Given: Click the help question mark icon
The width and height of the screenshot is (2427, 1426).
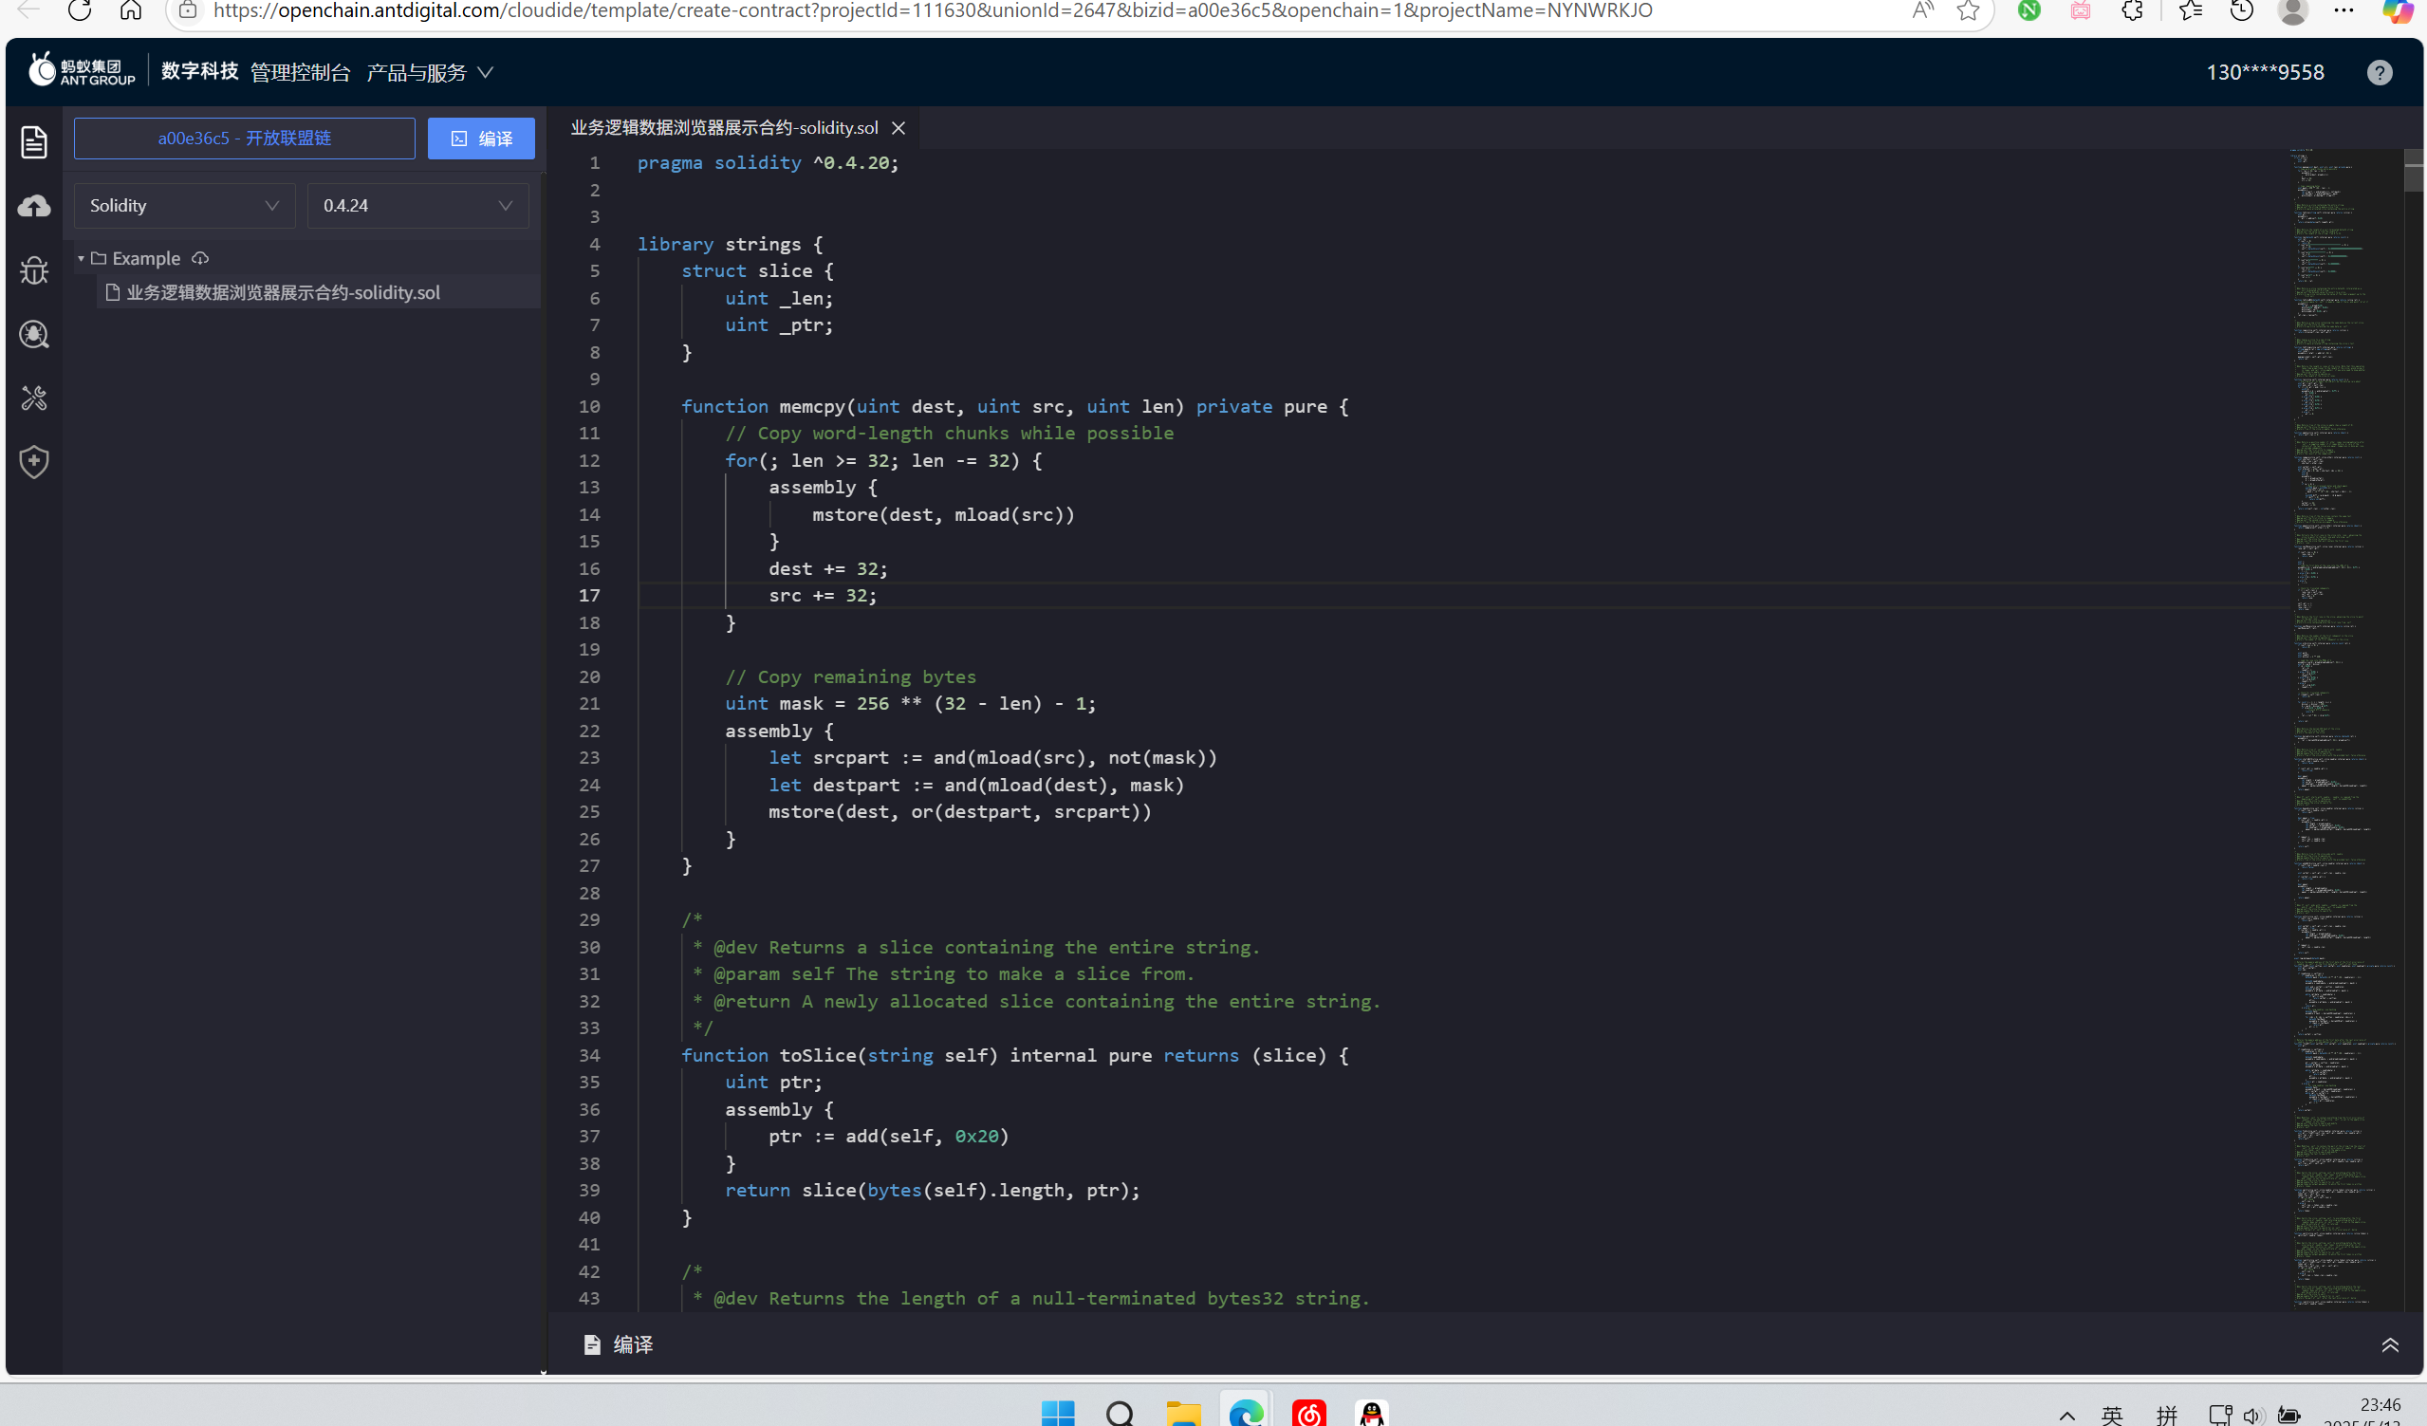Looking at the screenshot, I should [2379, 73].
